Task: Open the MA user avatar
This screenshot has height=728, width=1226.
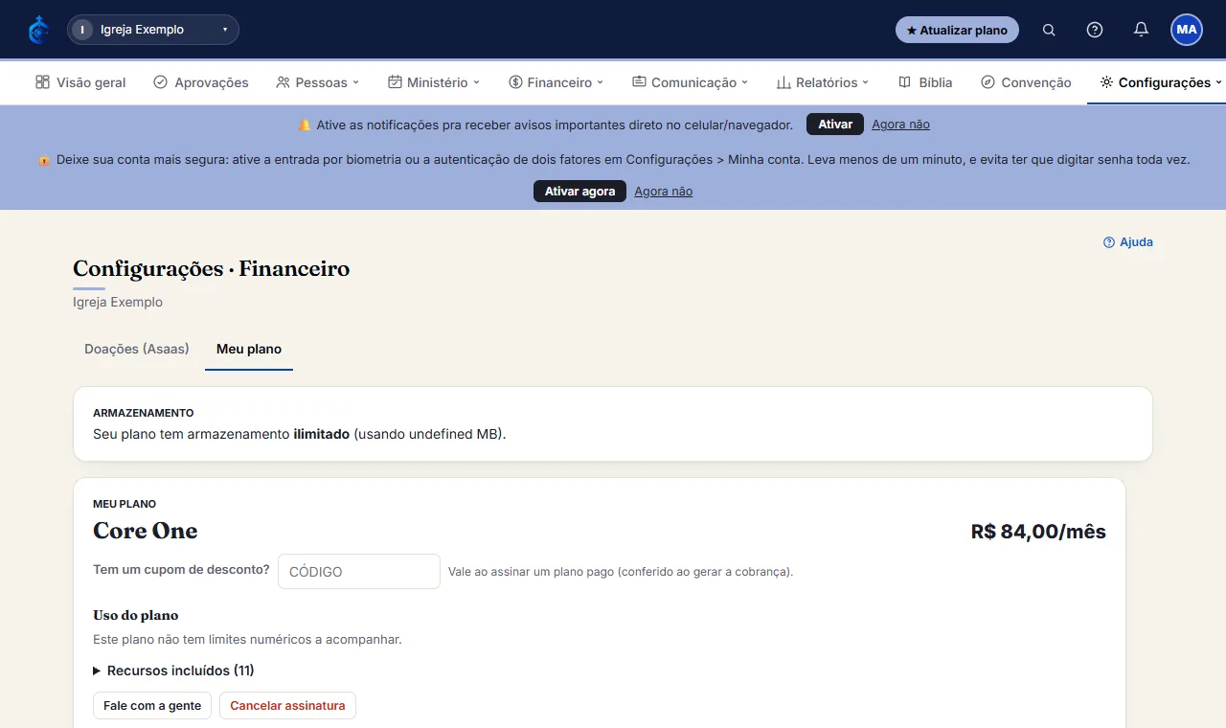Action: click(1187, 30)
